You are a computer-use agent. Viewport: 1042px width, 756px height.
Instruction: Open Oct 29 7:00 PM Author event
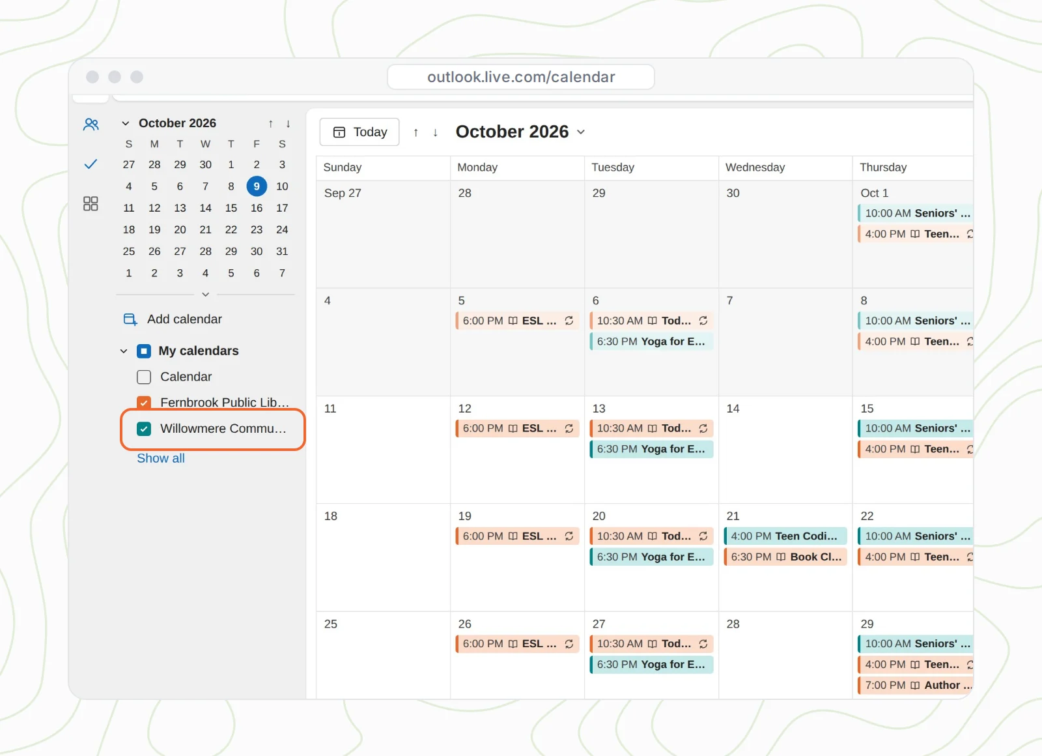(x=916, y=685)
